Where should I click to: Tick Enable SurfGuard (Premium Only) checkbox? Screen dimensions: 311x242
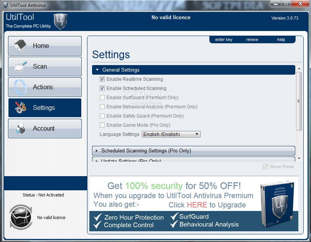click(102, 97)
